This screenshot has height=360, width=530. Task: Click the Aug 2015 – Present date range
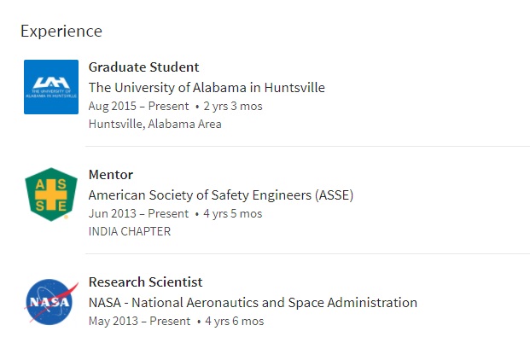pos(138,106)
